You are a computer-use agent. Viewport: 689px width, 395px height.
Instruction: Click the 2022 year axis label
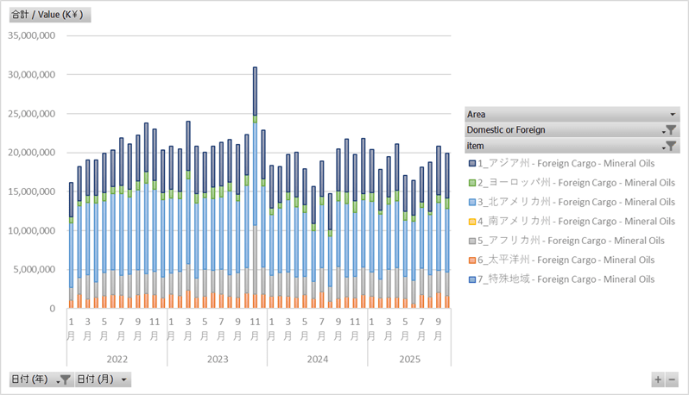[x=117, y=358]
